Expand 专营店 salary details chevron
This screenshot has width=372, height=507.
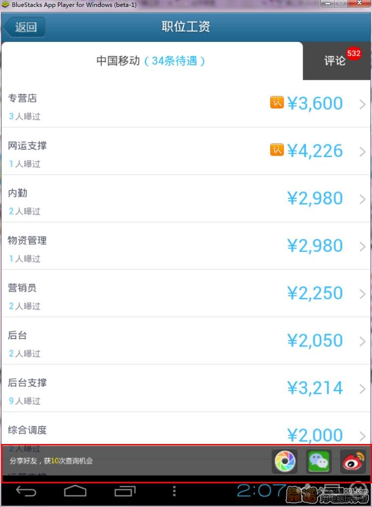pyautogui.click(x=363, y=104)
